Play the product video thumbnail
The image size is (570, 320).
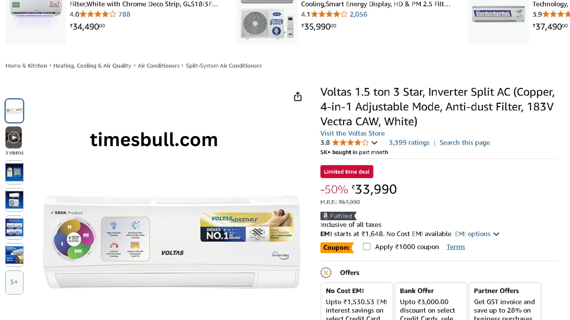[14, 137]
